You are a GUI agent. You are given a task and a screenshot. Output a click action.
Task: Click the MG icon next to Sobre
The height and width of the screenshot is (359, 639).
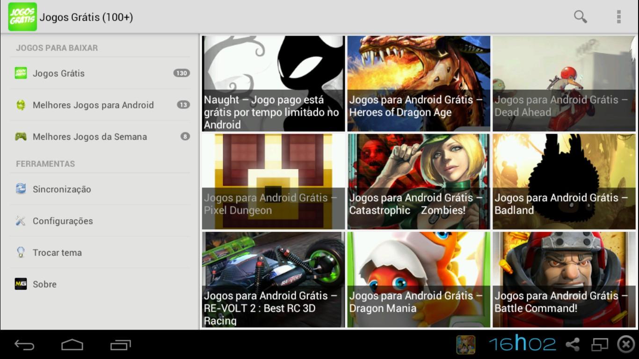(x=20, y=284)
